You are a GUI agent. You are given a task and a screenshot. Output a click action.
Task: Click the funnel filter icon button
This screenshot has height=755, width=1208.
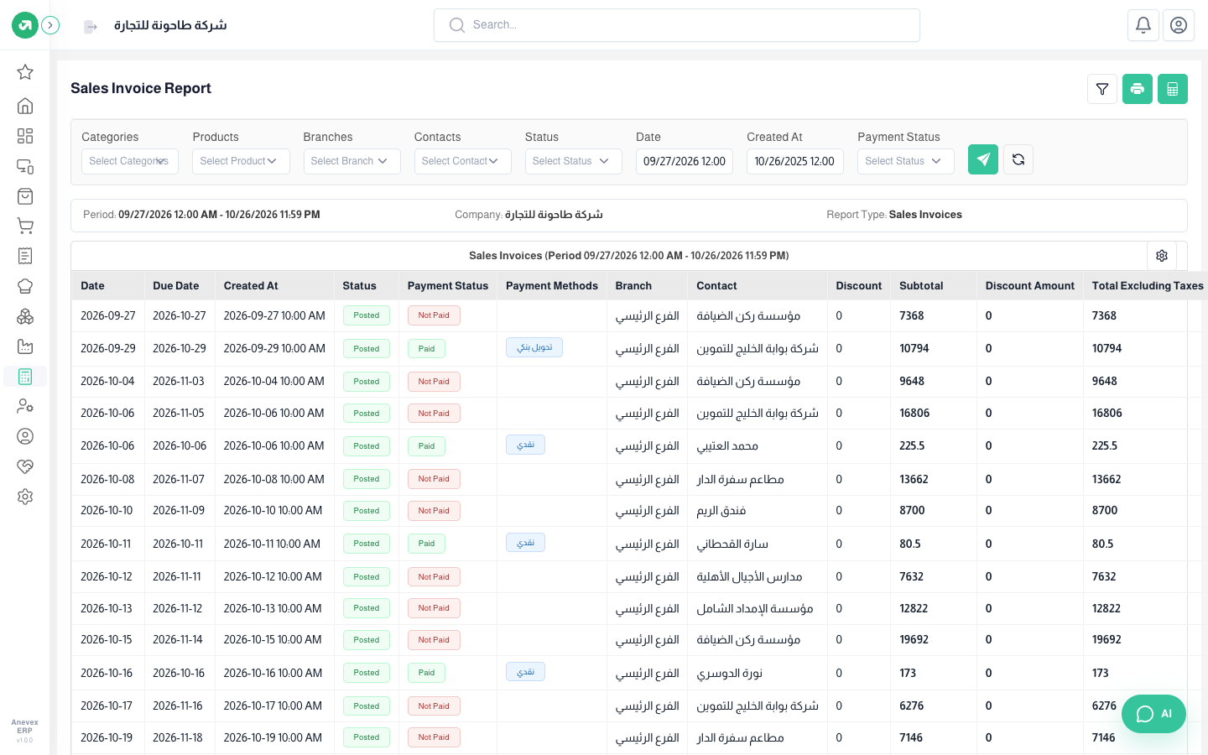(1102, 89)
